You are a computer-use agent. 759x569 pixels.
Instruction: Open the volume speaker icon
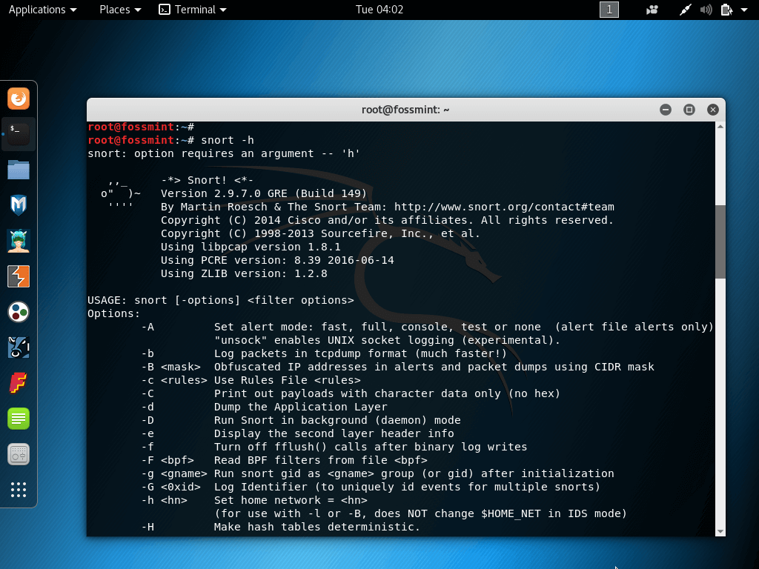coord(706,10)
